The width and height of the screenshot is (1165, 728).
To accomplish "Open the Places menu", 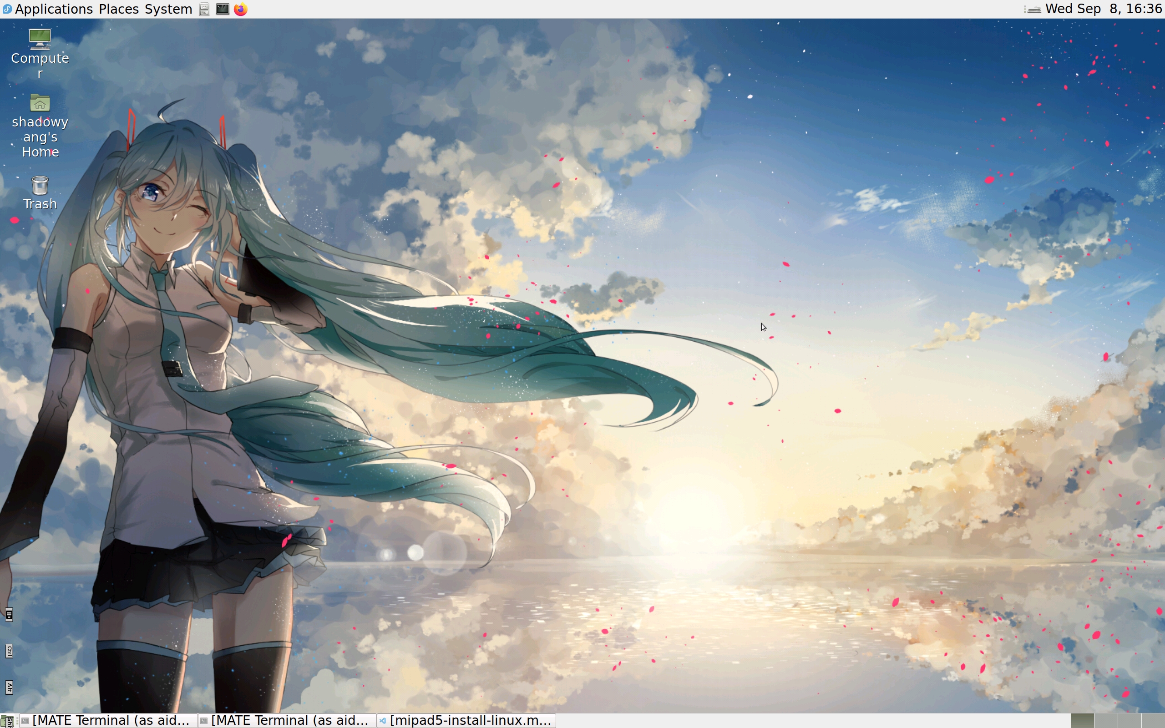I will pos(119,9).
